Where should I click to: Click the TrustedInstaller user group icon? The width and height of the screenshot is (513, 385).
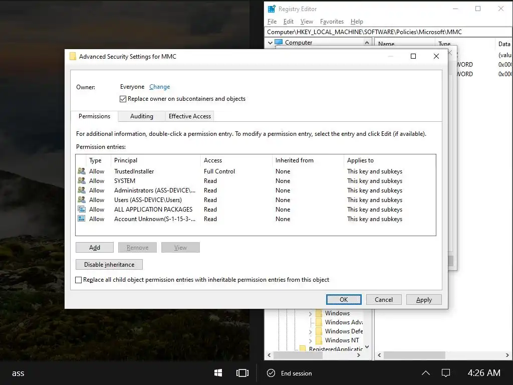(82, 171)
